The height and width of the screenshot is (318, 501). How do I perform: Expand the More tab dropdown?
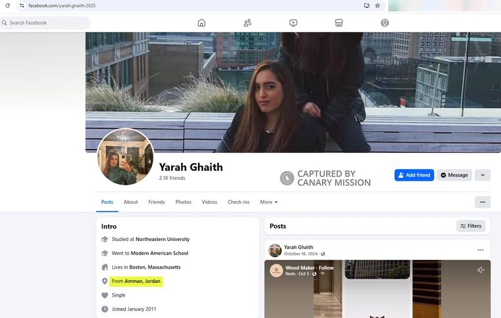click(269, 202)
